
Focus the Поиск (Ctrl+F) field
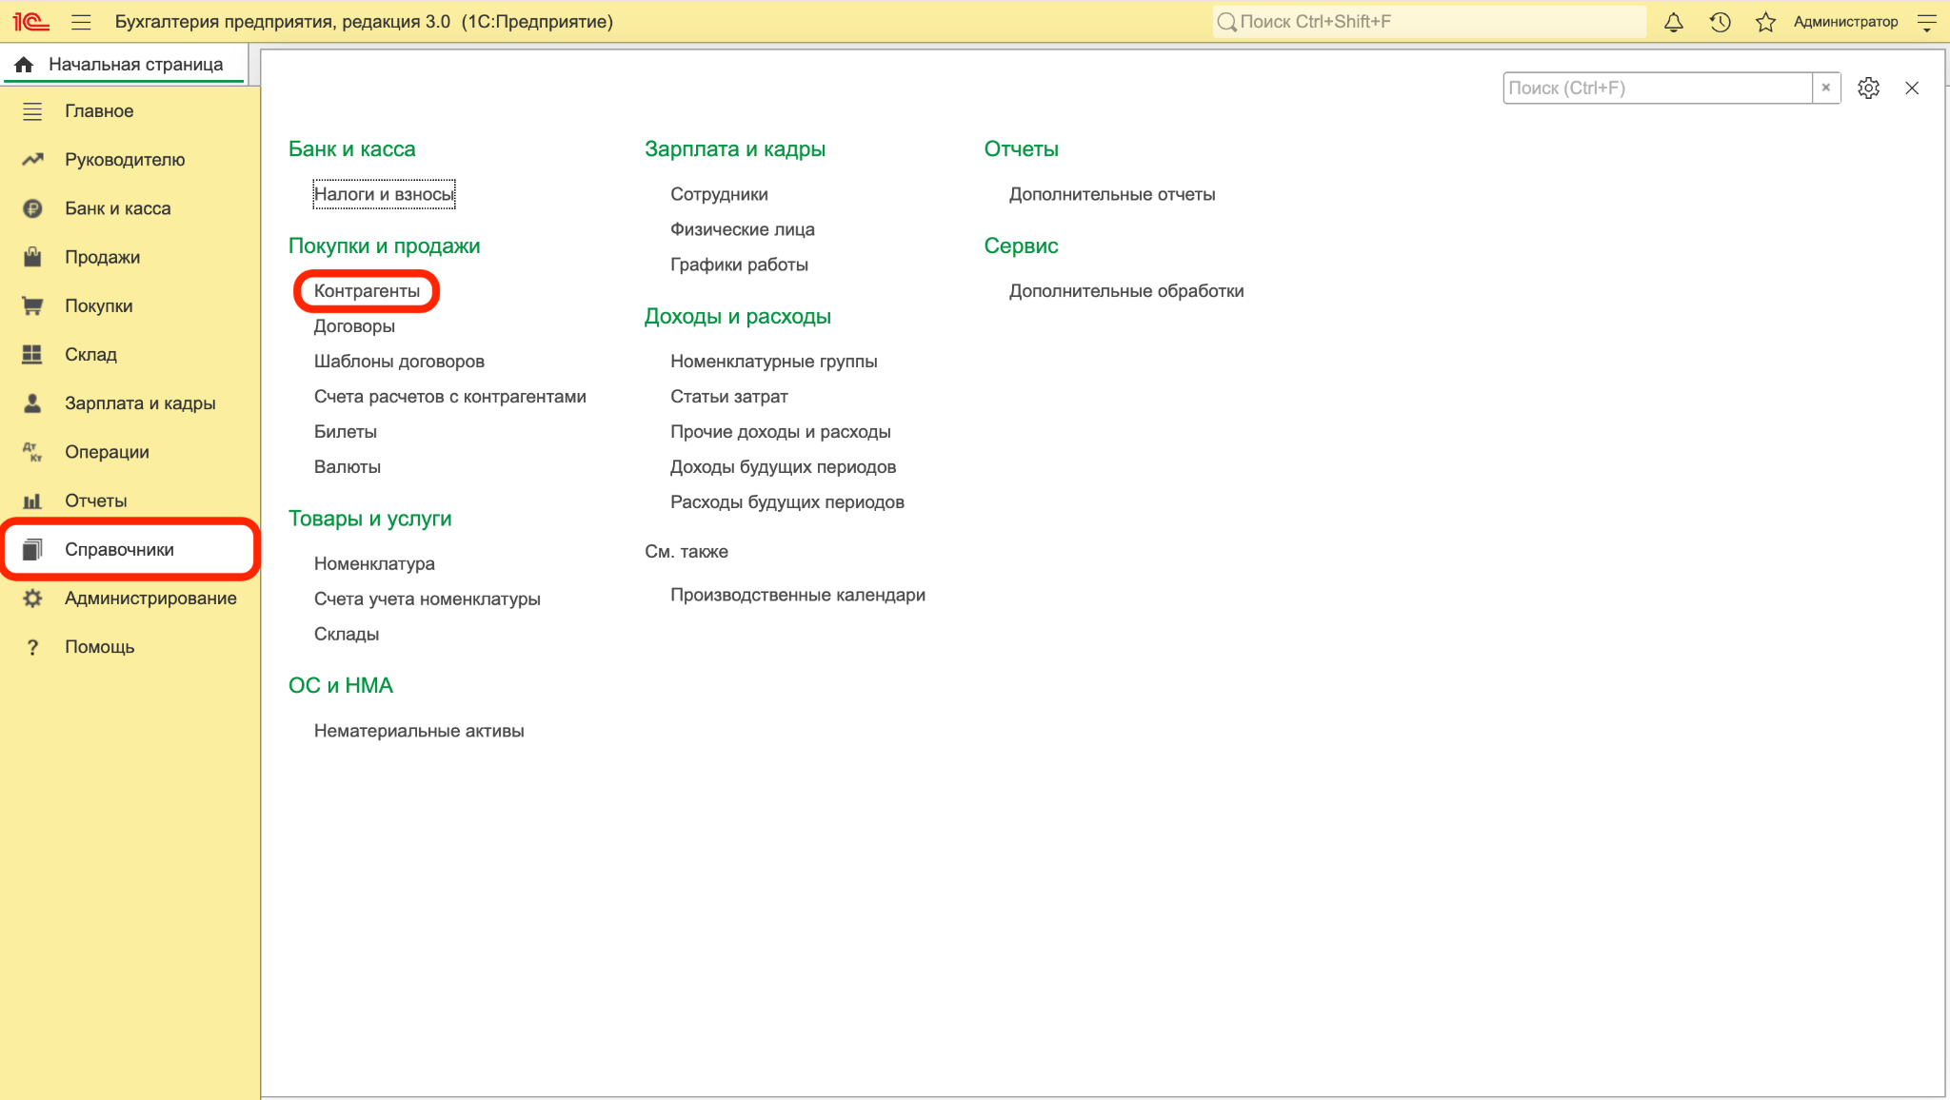[x=1657, y=88]
